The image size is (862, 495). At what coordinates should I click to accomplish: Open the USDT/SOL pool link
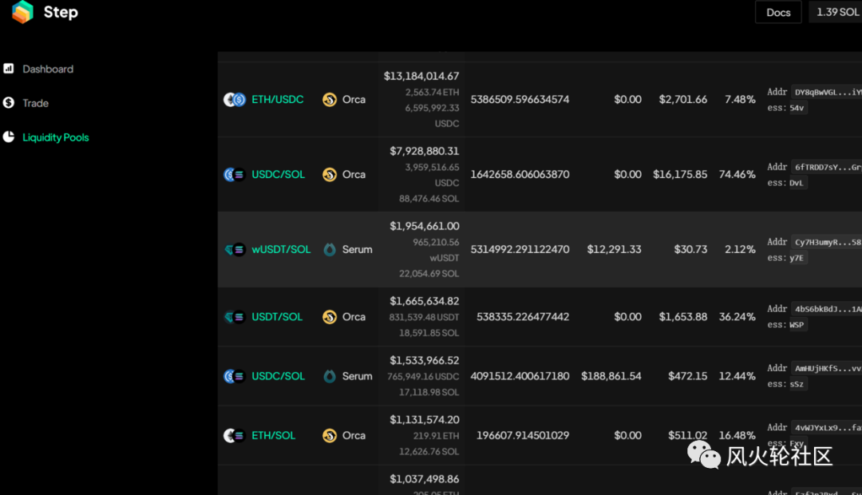tap(277, 317)
